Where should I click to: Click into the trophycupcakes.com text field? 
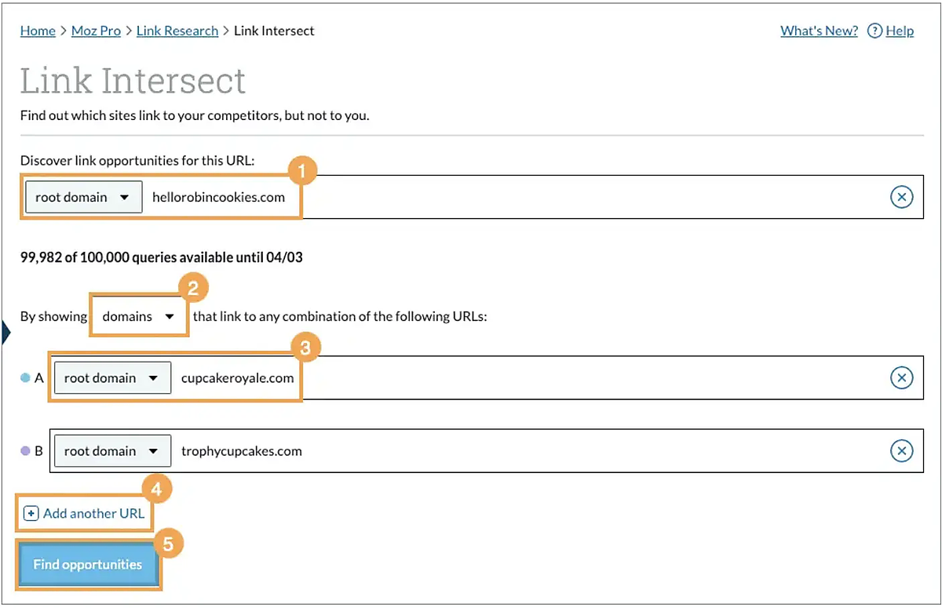click(510, 451)
